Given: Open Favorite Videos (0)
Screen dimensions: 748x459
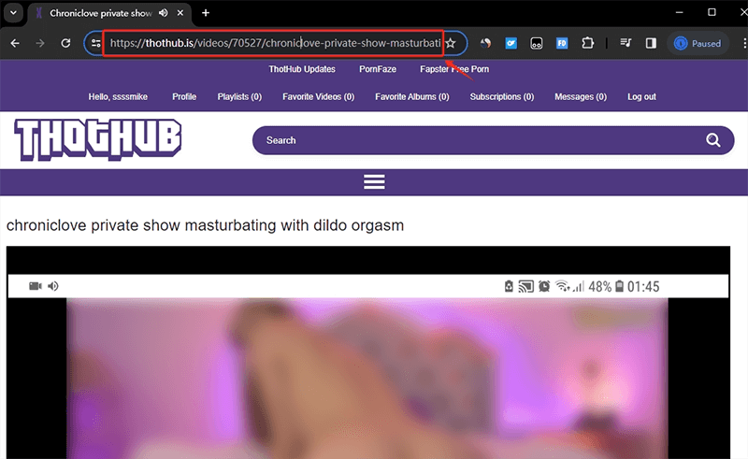Looking at the screenshot, I should (318, 97).
